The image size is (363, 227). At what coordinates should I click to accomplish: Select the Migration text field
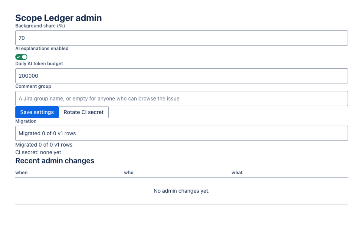pyautogui.click(x=181, y=133)
